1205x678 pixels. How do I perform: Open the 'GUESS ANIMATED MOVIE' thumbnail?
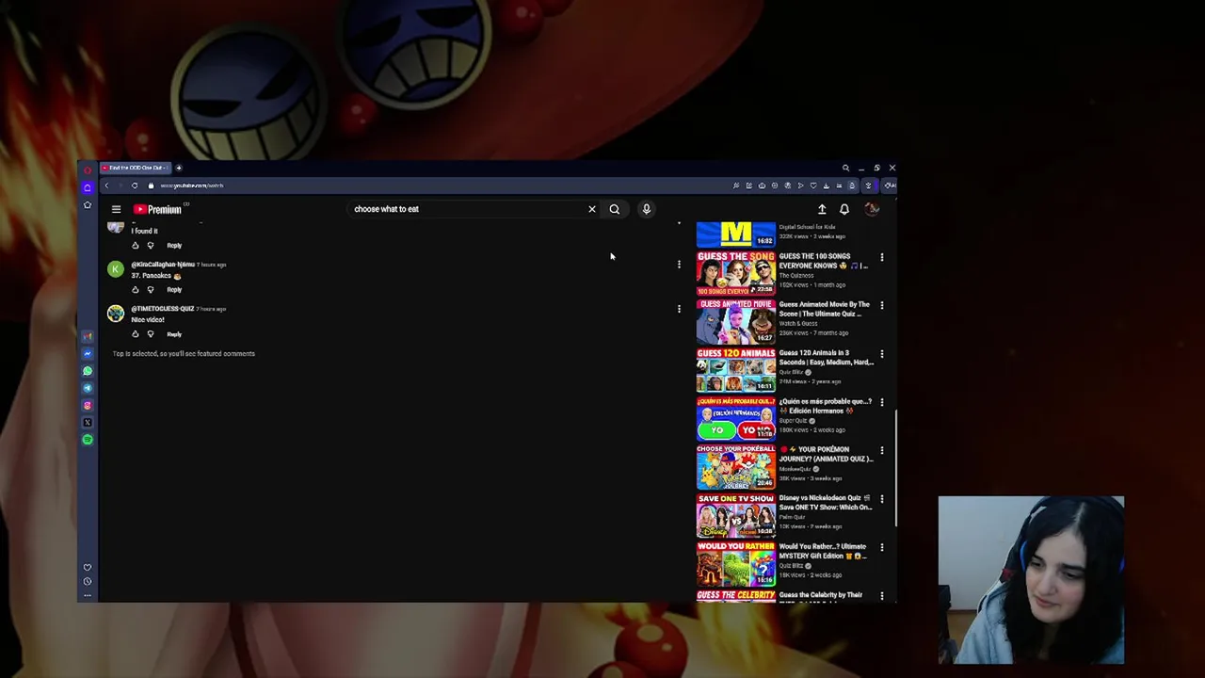tap(736, 321)
